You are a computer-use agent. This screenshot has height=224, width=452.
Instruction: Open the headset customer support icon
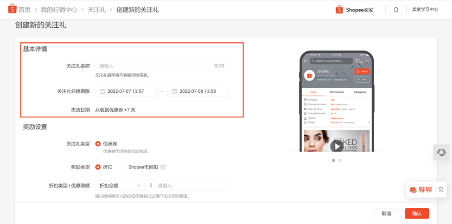point(441,152)
